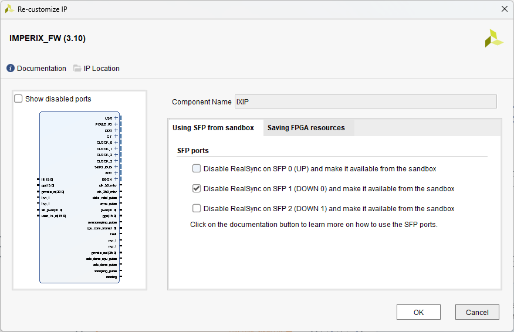514x332 pixels.
Task: Expand the CLOCK_3 interface plus icon
Action: [x=116, y=161]
